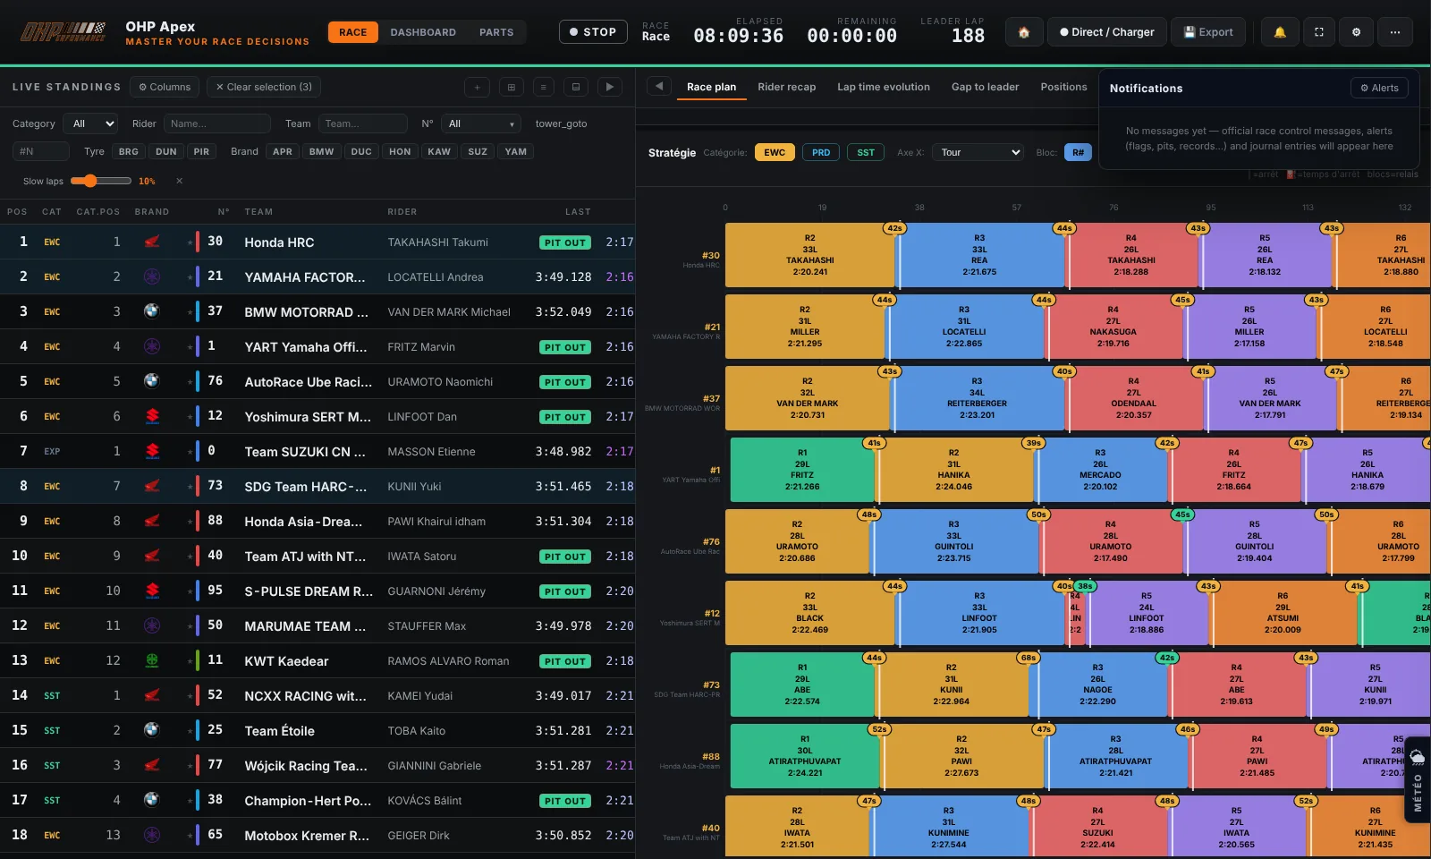Focus the Rider Name input field
This screenshot has width=1431, height=859.
click(217, 123)
